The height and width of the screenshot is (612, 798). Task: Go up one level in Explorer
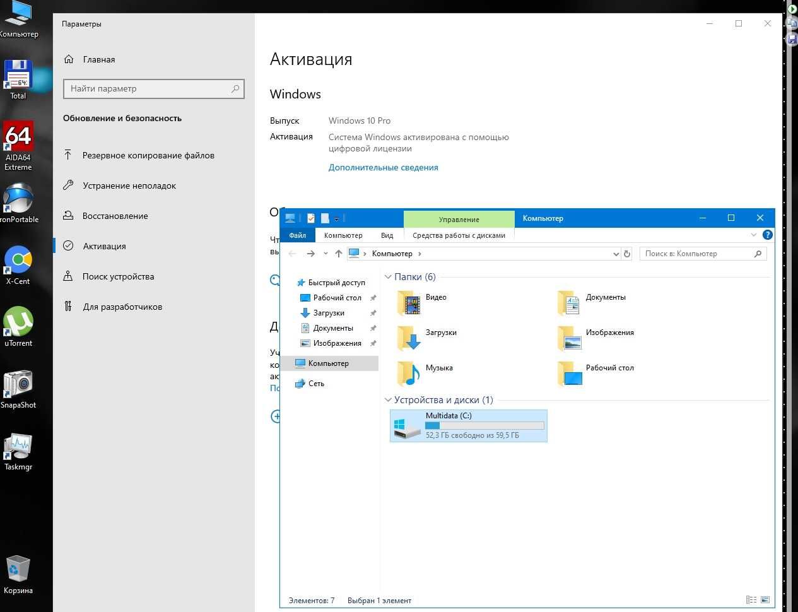pyautogui.click(x=339, y=254)
